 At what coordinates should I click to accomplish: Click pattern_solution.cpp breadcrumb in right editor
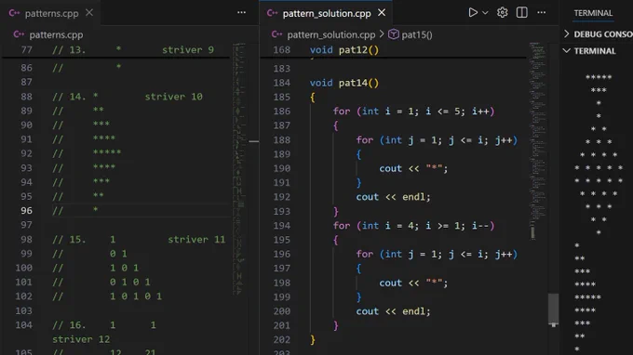(331, 34)
